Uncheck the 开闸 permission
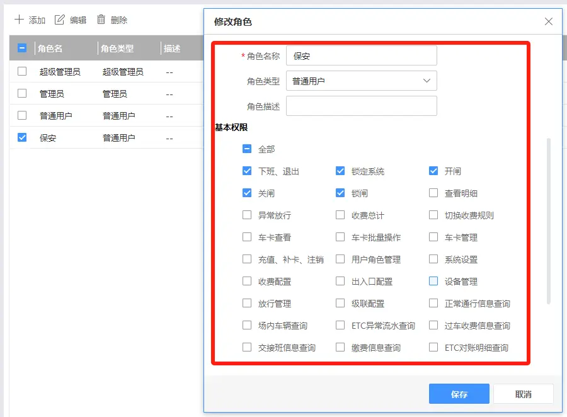Screen dimensions: 567x417 [x=433, y=171]
